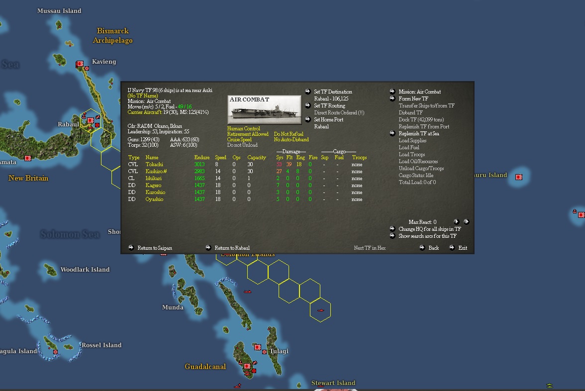Viewport: 585px width, 391px height.
Task: Click the Direct Route Ordered (!!) text
Action: click(339, 112)
